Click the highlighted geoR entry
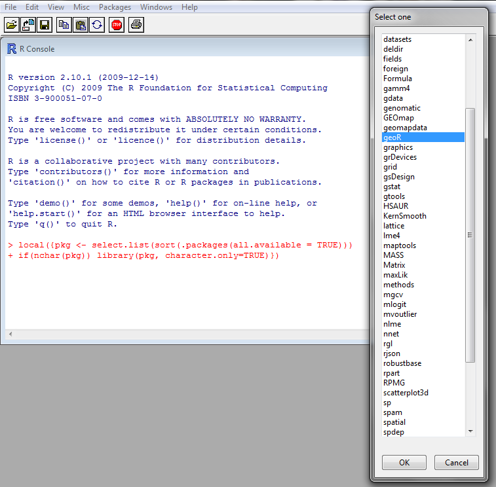 click(x=423, y=137)
